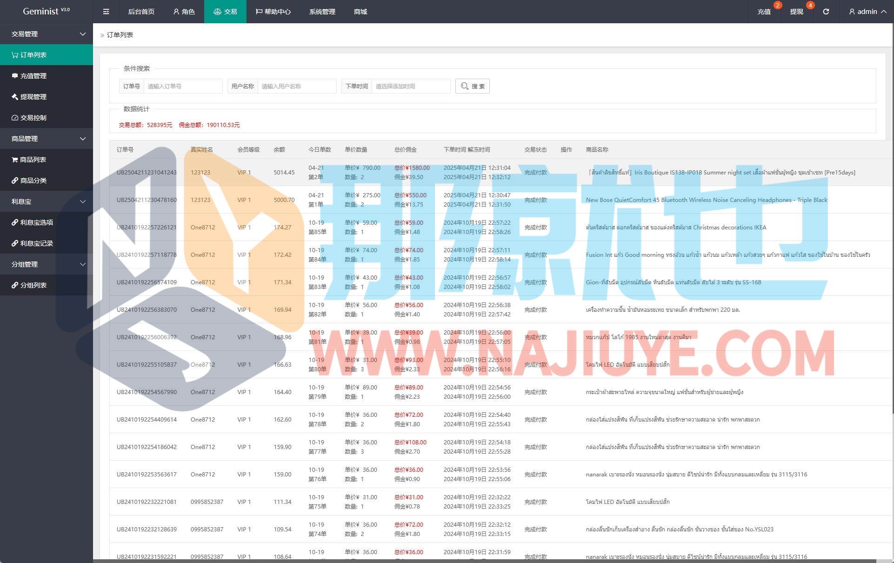
Task: Click the 搜索 search button
Action: 472,86
